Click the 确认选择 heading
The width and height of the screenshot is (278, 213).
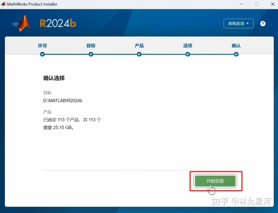point(54,78)
